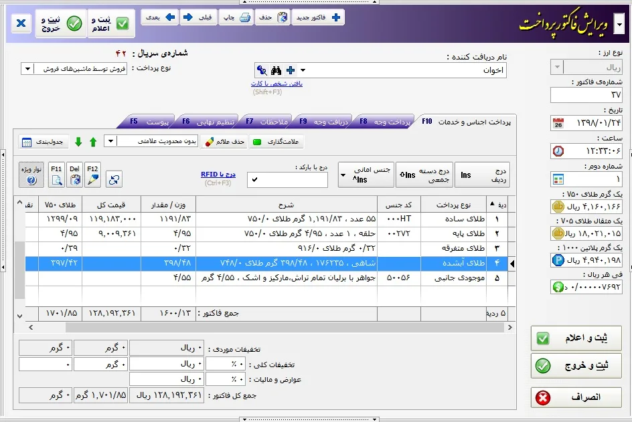Open the بدون محدودیت علامتی filter dropdown
The width and height of the screenshot is (632, 422).
click(x=110, y=141)
